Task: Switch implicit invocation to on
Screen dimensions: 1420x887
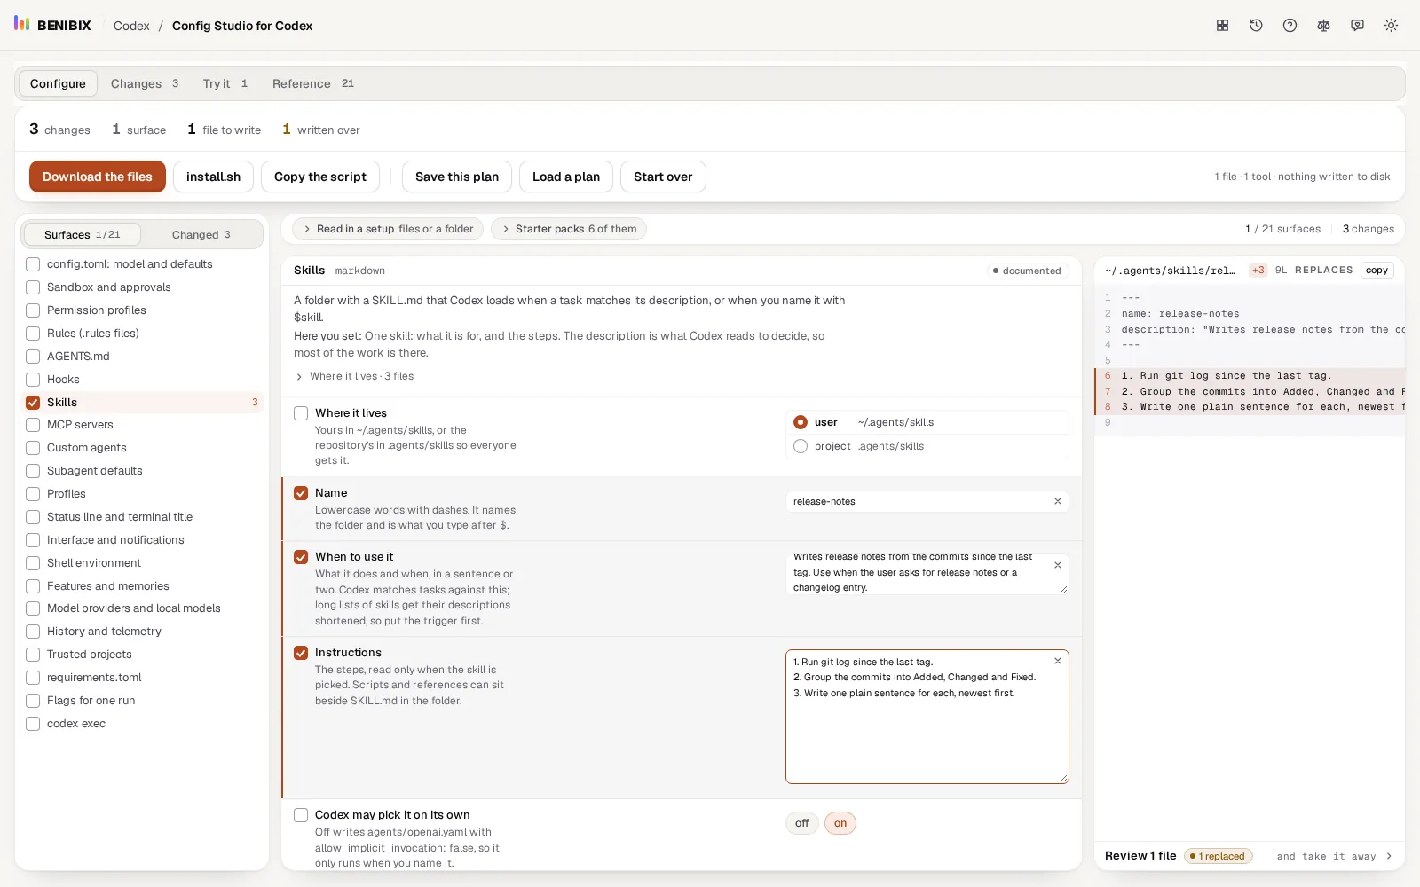Action: click(840, 823)
